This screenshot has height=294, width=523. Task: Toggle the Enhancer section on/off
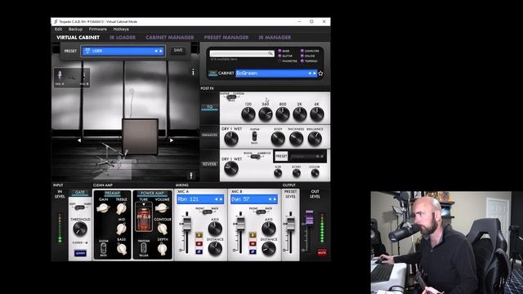coord(209,135)
